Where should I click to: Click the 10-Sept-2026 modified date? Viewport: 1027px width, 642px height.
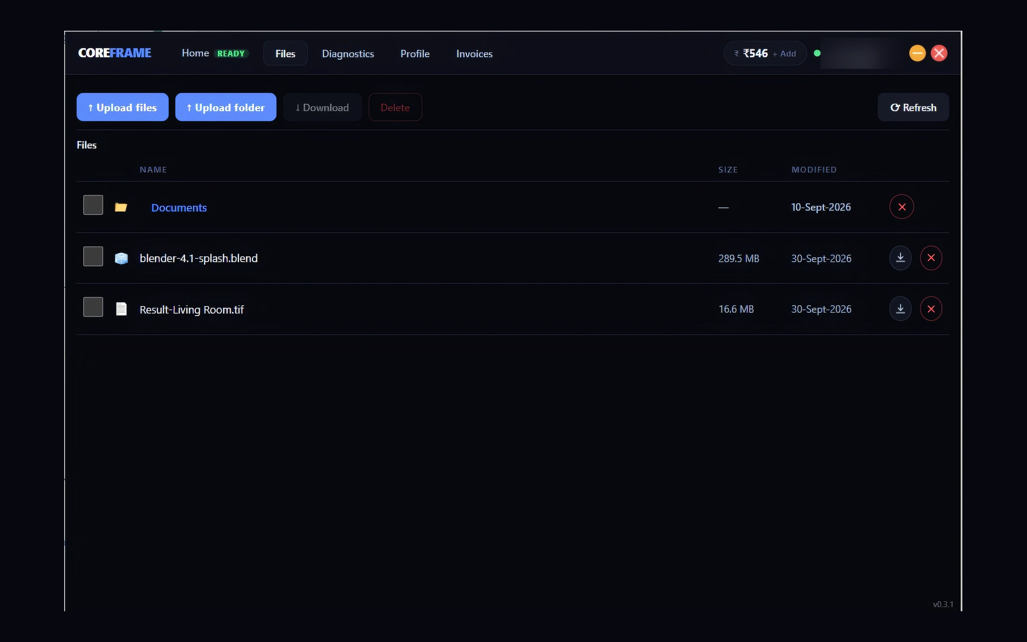(821, 207)
